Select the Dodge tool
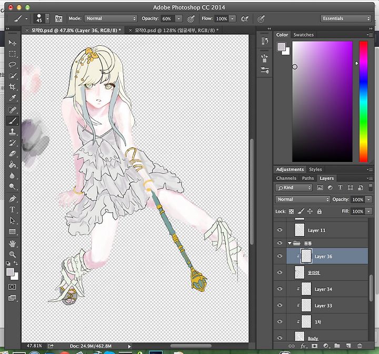 coord(12,186)
